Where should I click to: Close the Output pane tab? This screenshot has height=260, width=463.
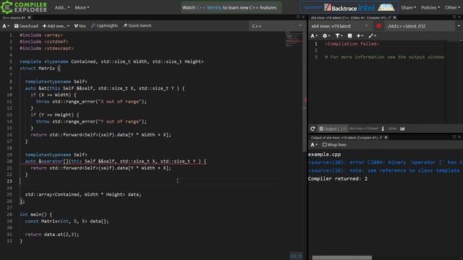point(386,138)
